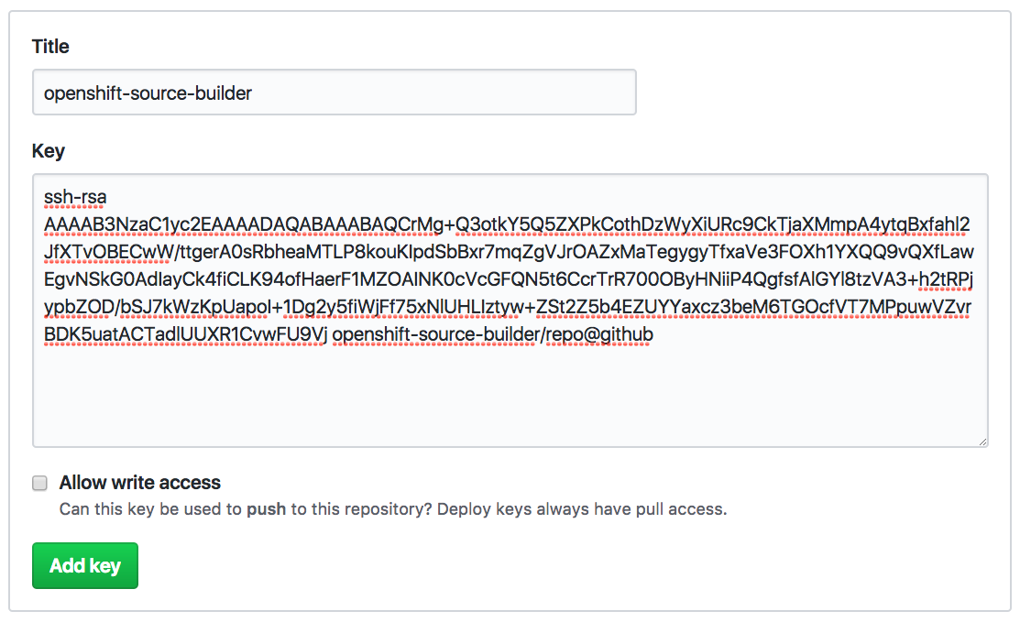Click the key line starting 'EgvNSkG0AdlayCk4'
Viewport: 1020px width, 622px height.
coord(507,279)
